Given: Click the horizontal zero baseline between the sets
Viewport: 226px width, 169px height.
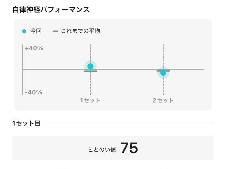Looking at the screenshot, I should 127,69.
